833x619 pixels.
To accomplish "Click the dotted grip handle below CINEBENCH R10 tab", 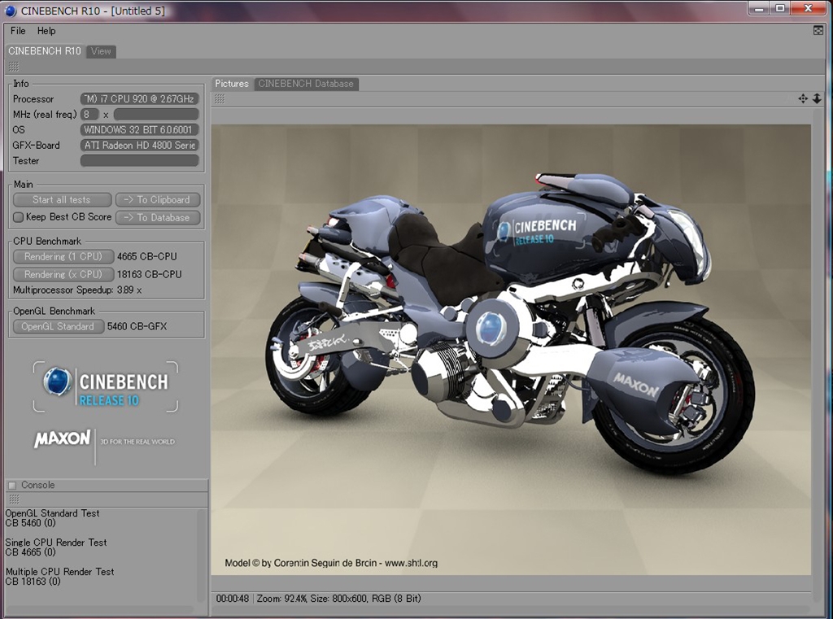I will click(13, 66).
